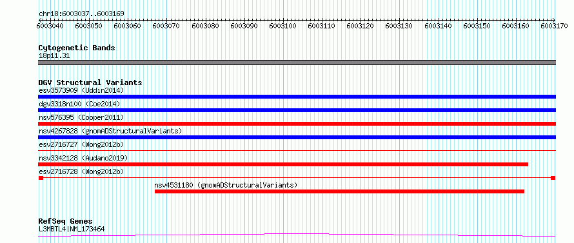Select the nsv3342128 (Audano2019) red bar
The image size is (574, 243).
tap(283, 164)
